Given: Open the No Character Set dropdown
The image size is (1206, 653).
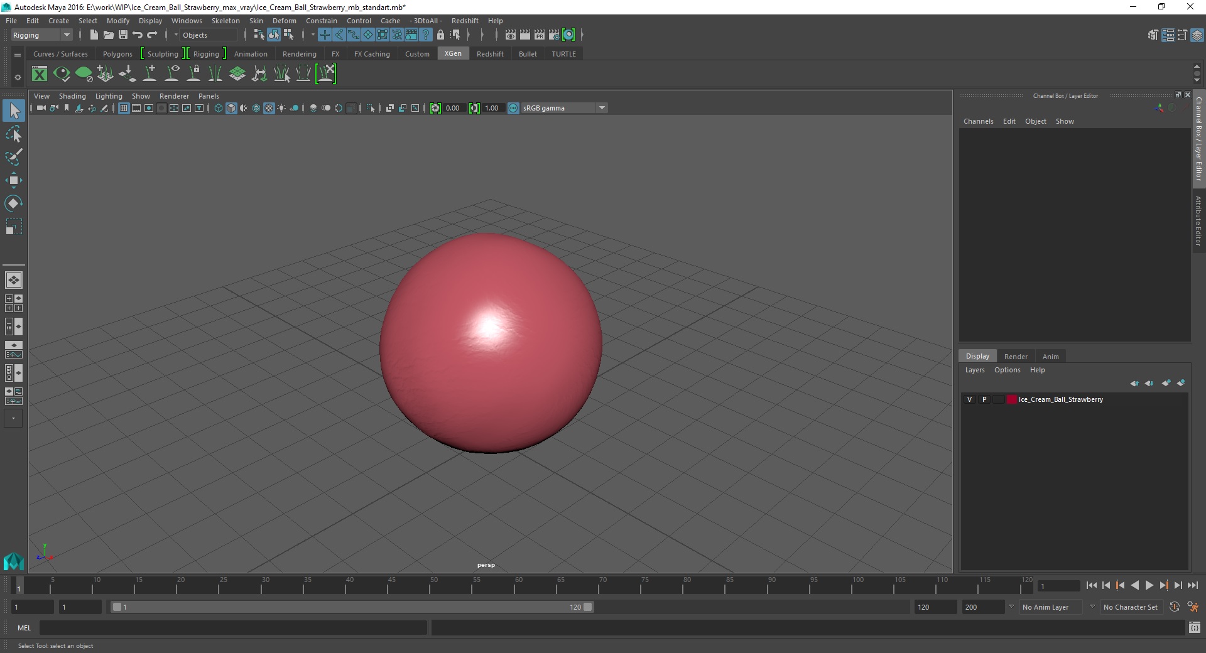Looking at the screenshot, I should pos(1132,607).
